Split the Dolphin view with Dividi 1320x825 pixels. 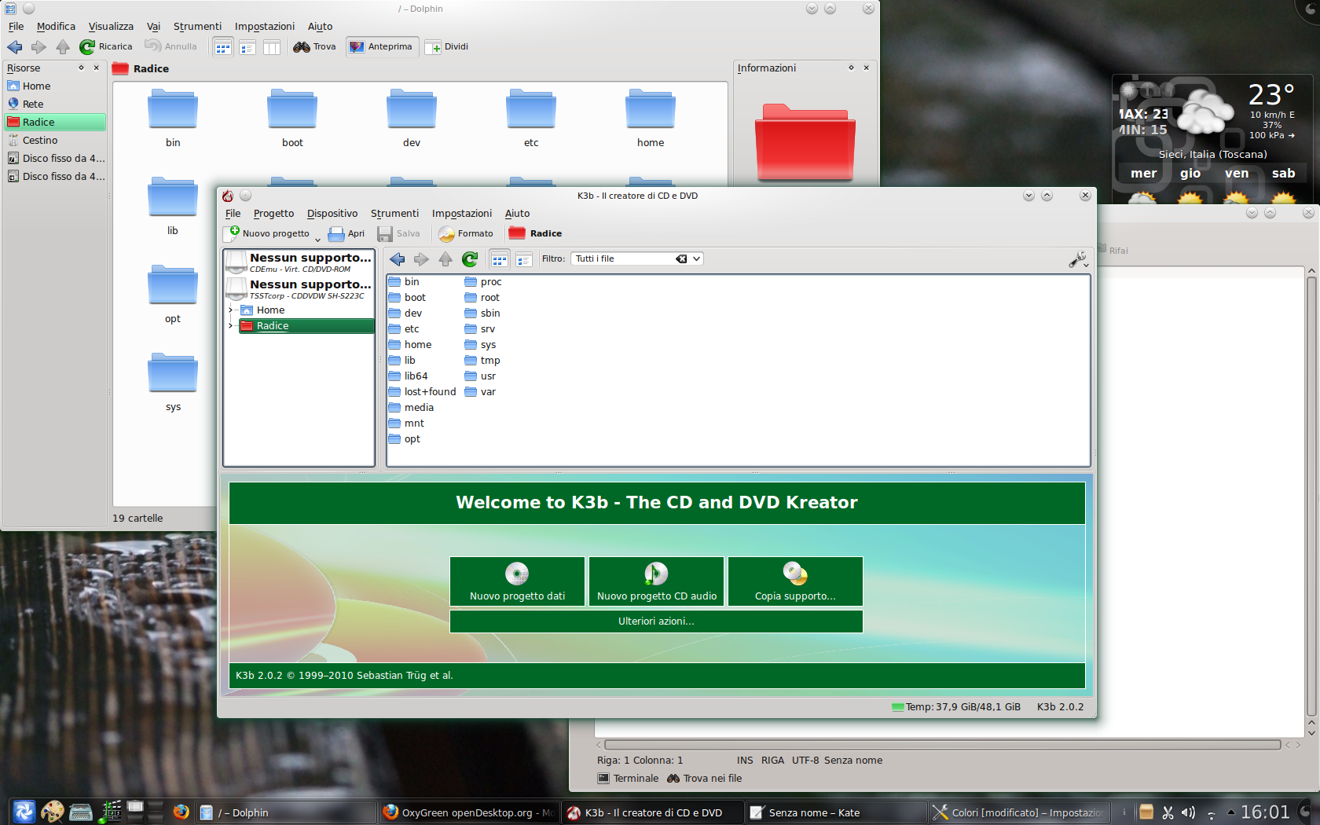(447, 47)
